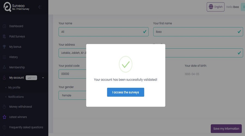Open Notifications submenu item

tap(16, 97)
